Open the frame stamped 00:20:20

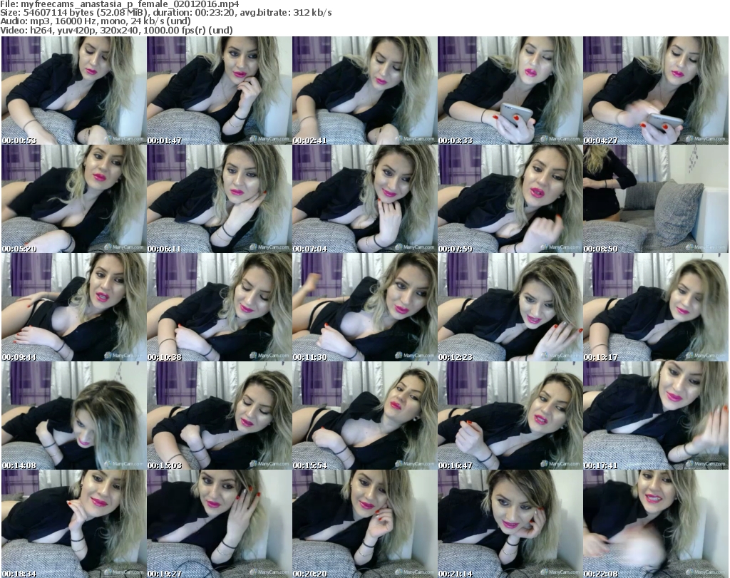pyautogui.click(x=364, y=524)
